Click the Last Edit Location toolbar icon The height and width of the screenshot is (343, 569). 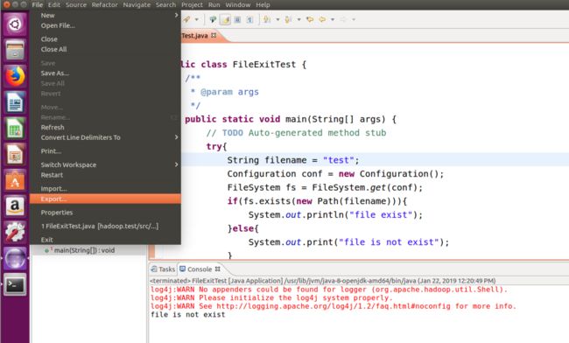(310, 19)
